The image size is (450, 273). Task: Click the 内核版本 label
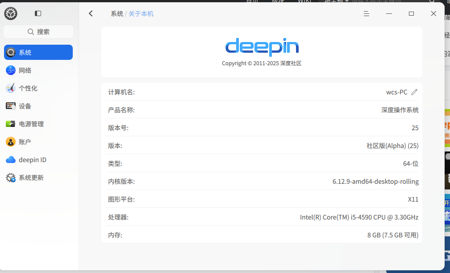click(121, 181)
